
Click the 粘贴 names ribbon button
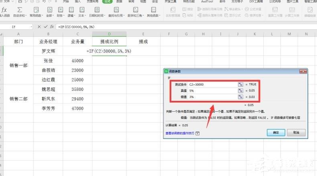[x=188, y=15]
